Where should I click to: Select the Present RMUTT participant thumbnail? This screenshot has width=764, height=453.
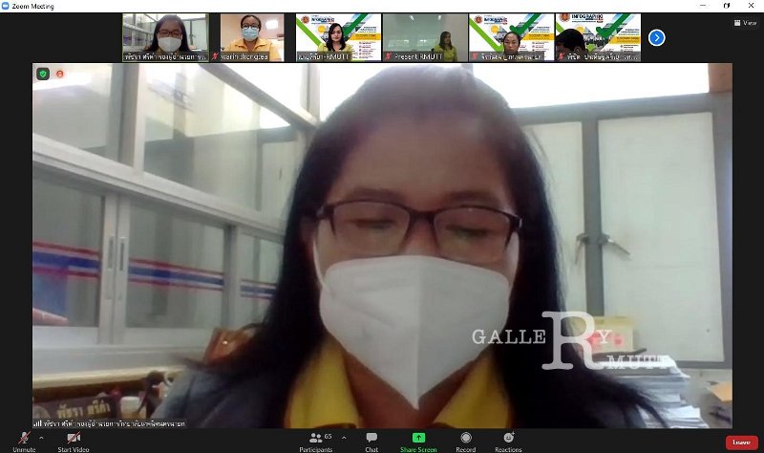point(425,37)
